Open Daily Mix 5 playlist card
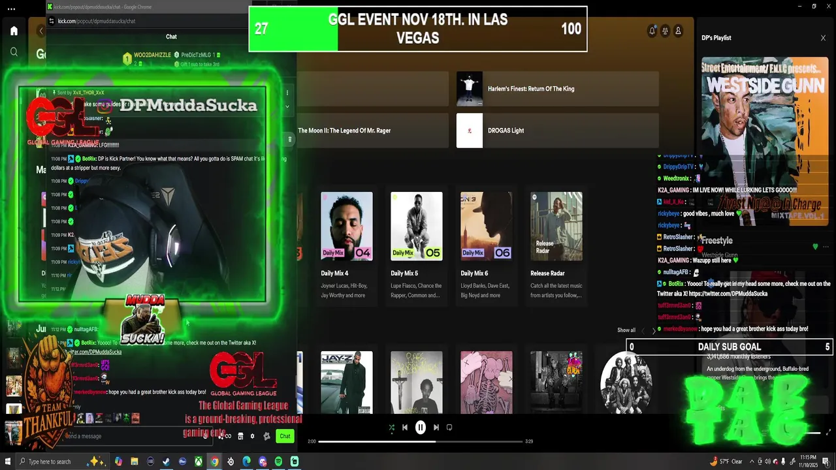 pyautogui.click(x=417, y=245)
